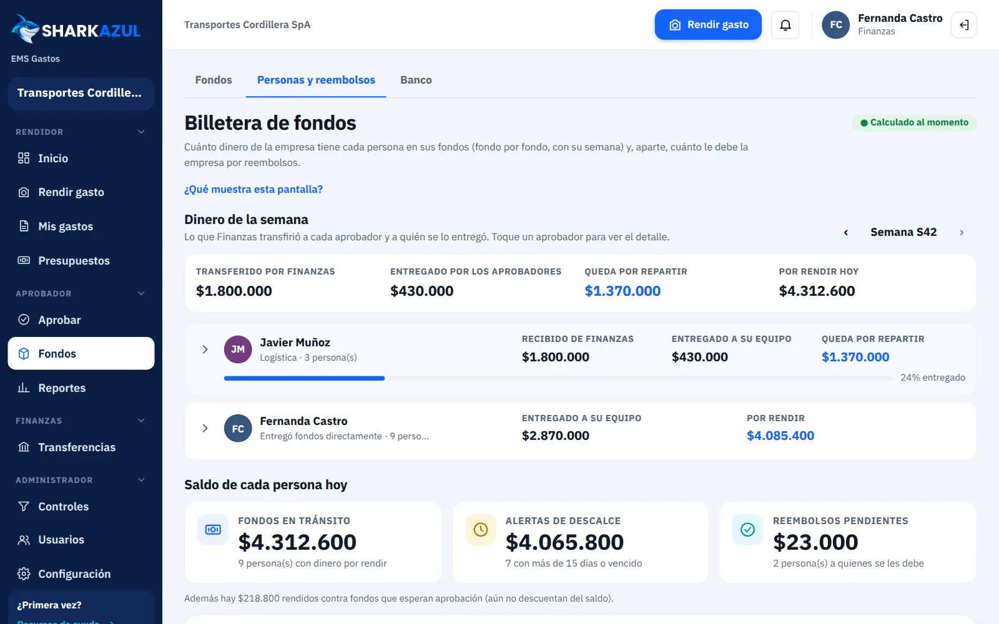Click the people icon for Usuarios
Viewport: 999px width, 624px height.
point(24,540)
